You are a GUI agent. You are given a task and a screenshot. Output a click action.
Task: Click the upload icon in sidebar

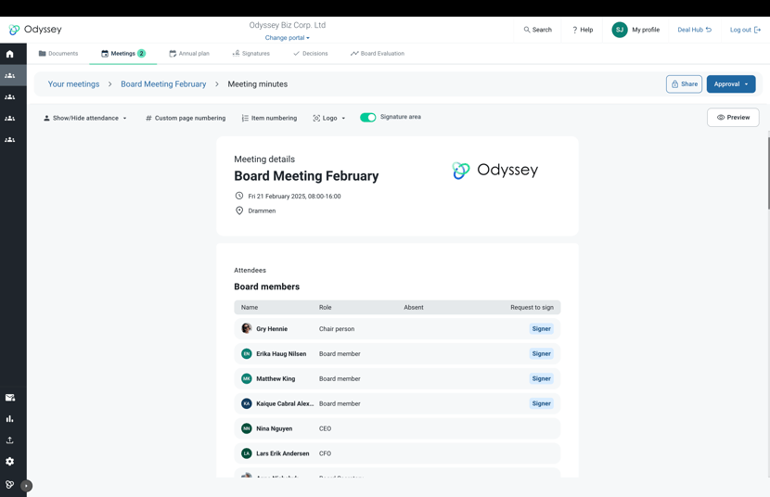click(x=10, y=440)
